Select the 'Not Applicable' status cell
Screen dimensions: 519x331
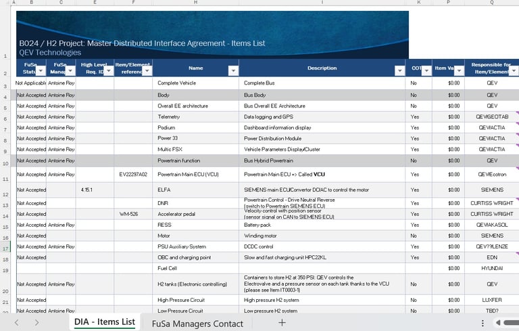pos(31,83)
